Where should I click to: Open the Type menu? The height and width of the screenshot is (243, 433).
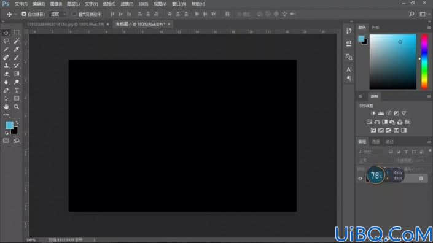tap(91, 4)
